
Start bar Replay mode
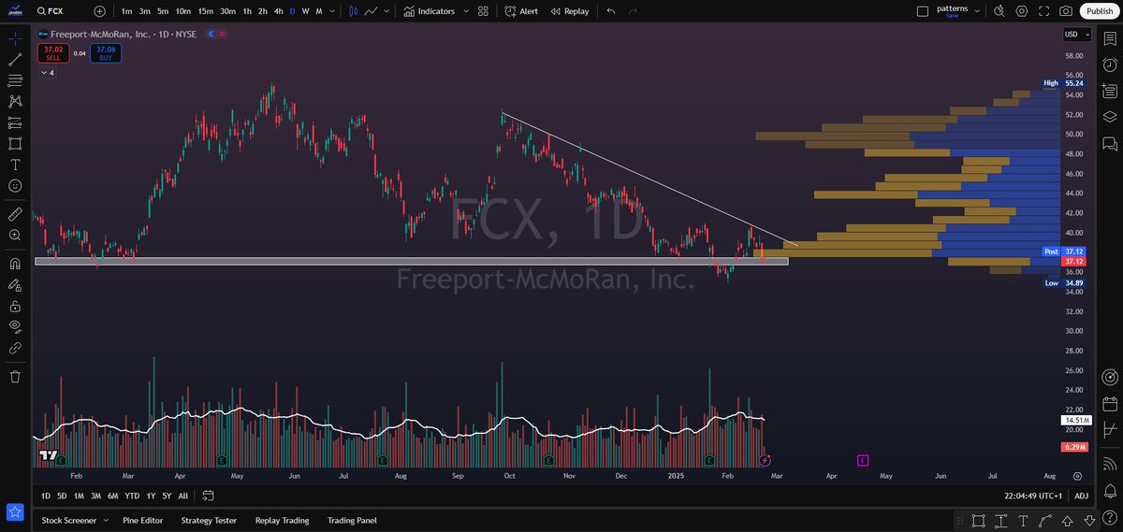click(570, 11)
